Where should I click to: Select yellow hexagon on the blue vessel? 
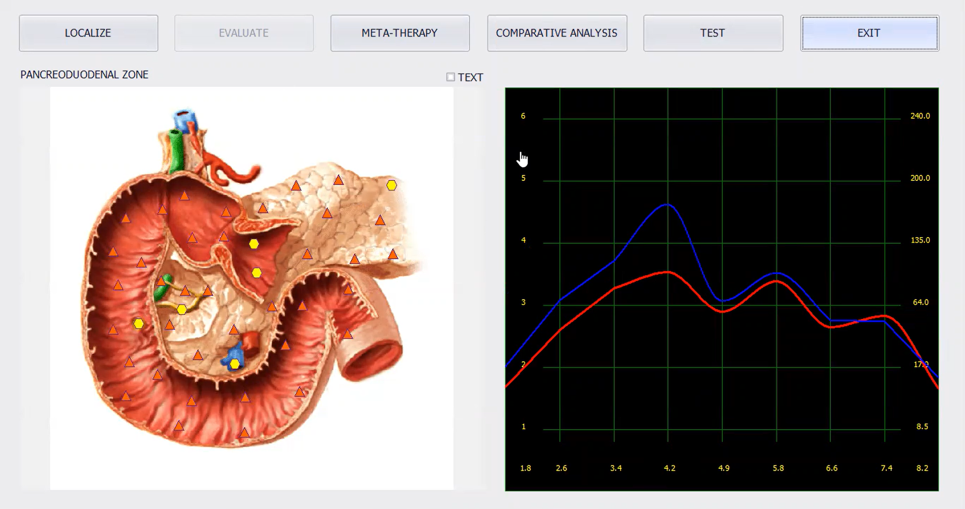point(235,364)
